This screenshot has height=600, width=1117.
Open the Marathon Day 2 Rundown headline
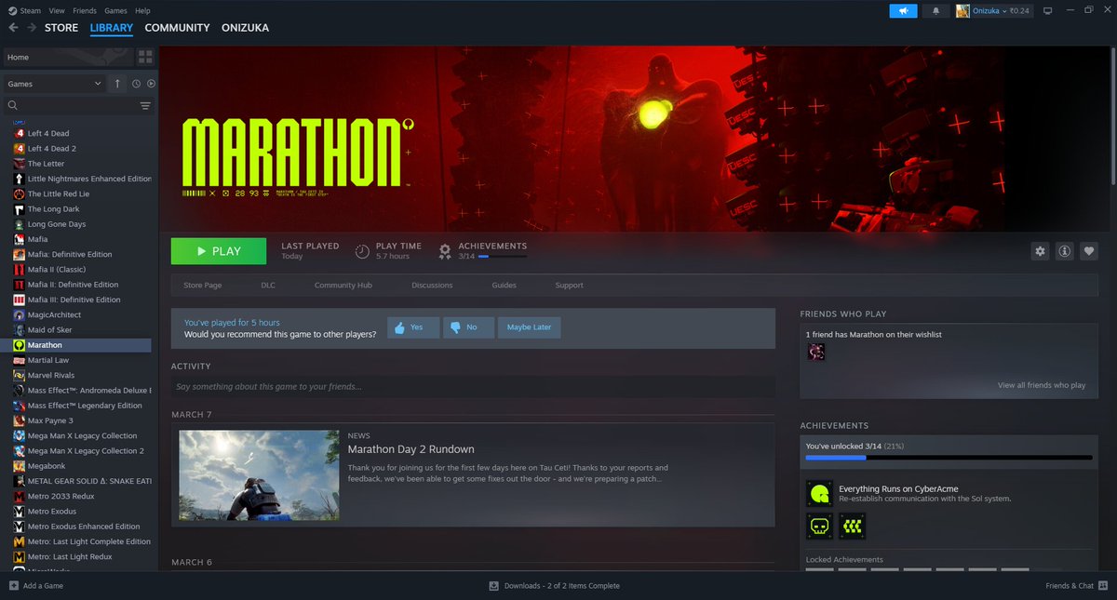[410, 449]
